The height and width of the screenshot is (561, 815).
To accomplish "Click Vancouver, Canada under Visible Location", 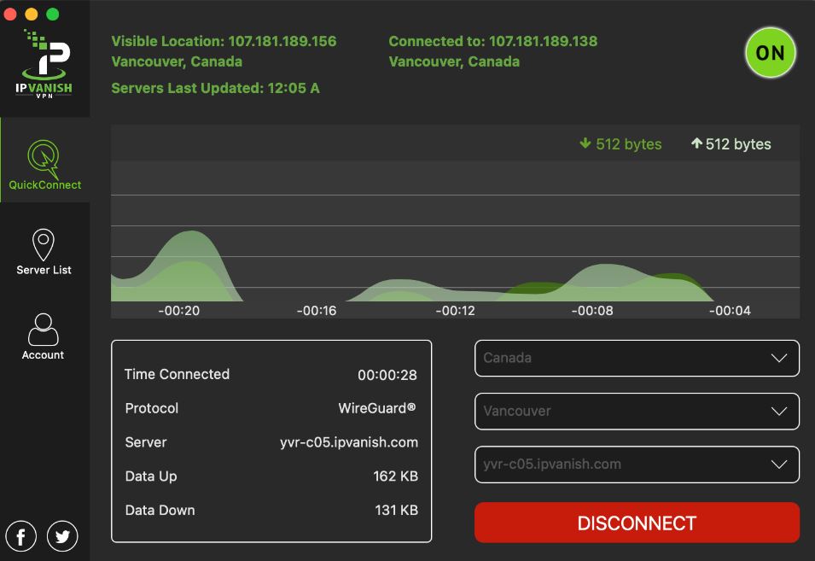I will pyautogui.click(x=177, y=61).
